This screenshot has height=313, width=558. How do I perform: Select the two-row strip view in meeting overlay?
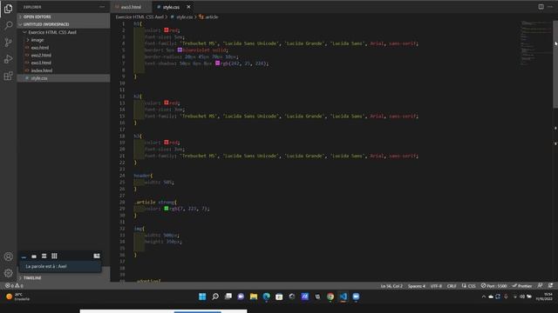click(44, 256)
